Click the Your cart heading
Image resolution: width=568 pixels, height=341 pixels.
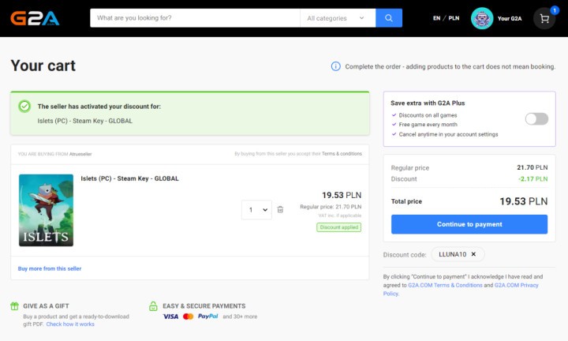[x=43, y=66]
